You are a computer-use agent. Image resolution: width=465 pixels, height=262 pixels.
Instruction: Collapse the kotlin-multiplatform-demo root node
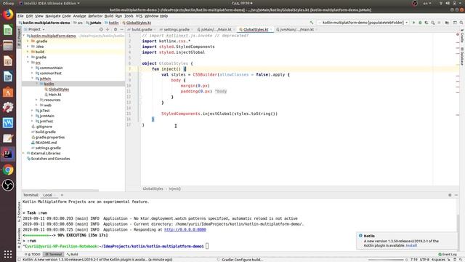click(x=24, y=36)
